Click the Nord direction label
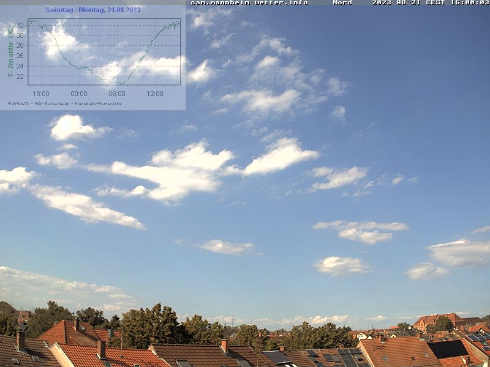Image resolution: width=490 pixels, height=367 pixels. pyautogui.click(x=342, y=3)
